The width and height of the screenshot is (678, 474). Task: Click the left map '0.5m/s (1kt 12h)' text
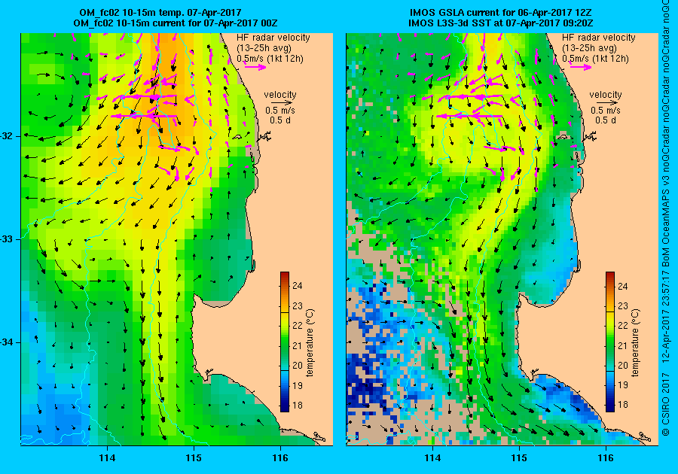click(270, 59)
